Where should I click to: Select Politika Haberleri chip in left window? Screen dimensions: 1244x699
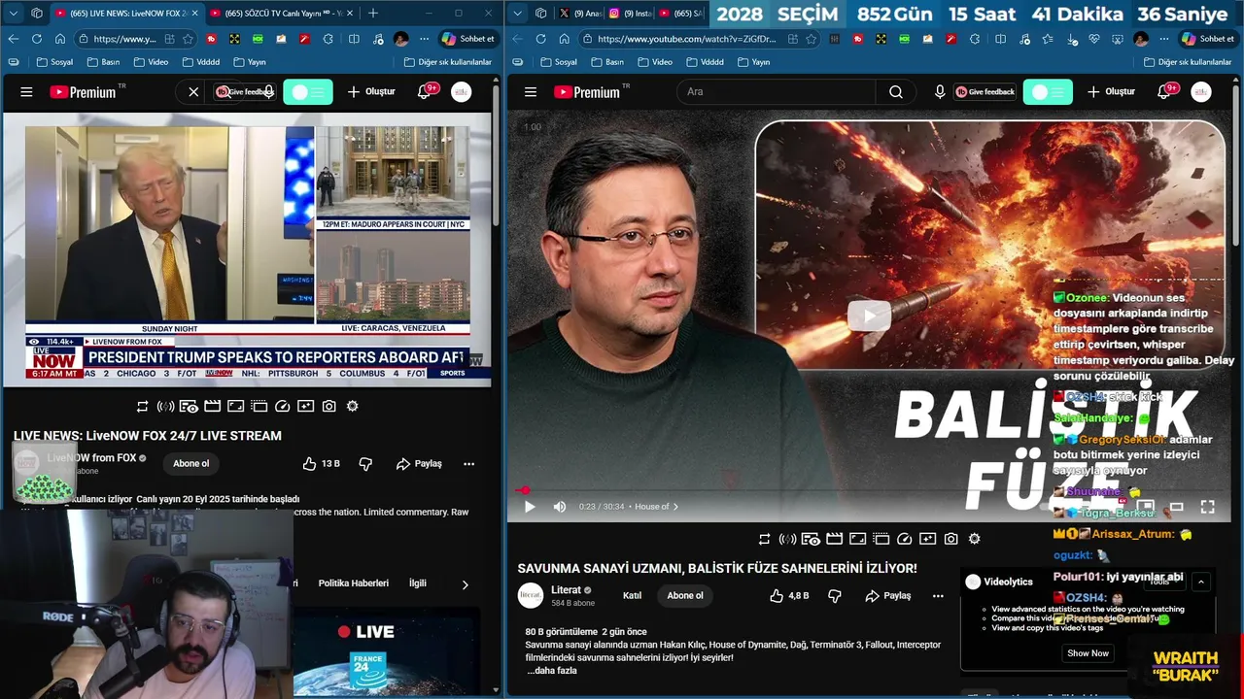click(x=354, y=583)
